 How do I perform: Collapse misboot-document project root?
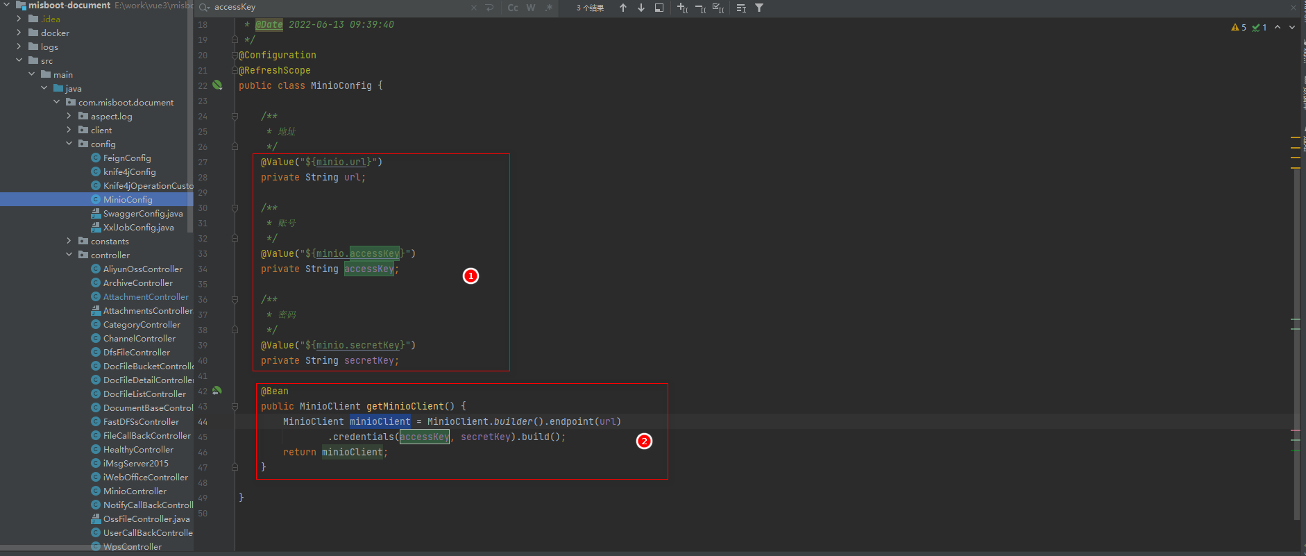coord(6,5)
